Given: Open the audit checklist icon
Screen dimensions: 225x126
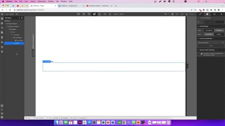Looking at the screenshot, I should [x=2, y=106].
